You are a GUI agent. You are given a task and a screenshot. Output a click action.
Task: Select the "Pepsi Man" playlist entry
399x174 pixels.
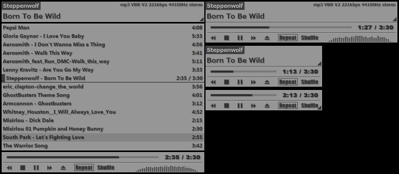pos(103,28)
